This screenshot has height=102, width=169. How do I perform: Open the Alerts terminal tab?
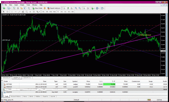(31, 96)
